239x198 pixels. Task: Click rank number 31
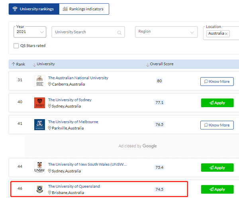[x=20, y=80]
